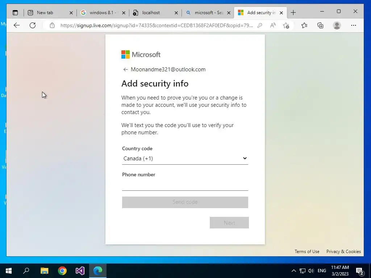Launch Google Chrome from taskbar
Screen dimensions: 371x278
pos(62,271)
